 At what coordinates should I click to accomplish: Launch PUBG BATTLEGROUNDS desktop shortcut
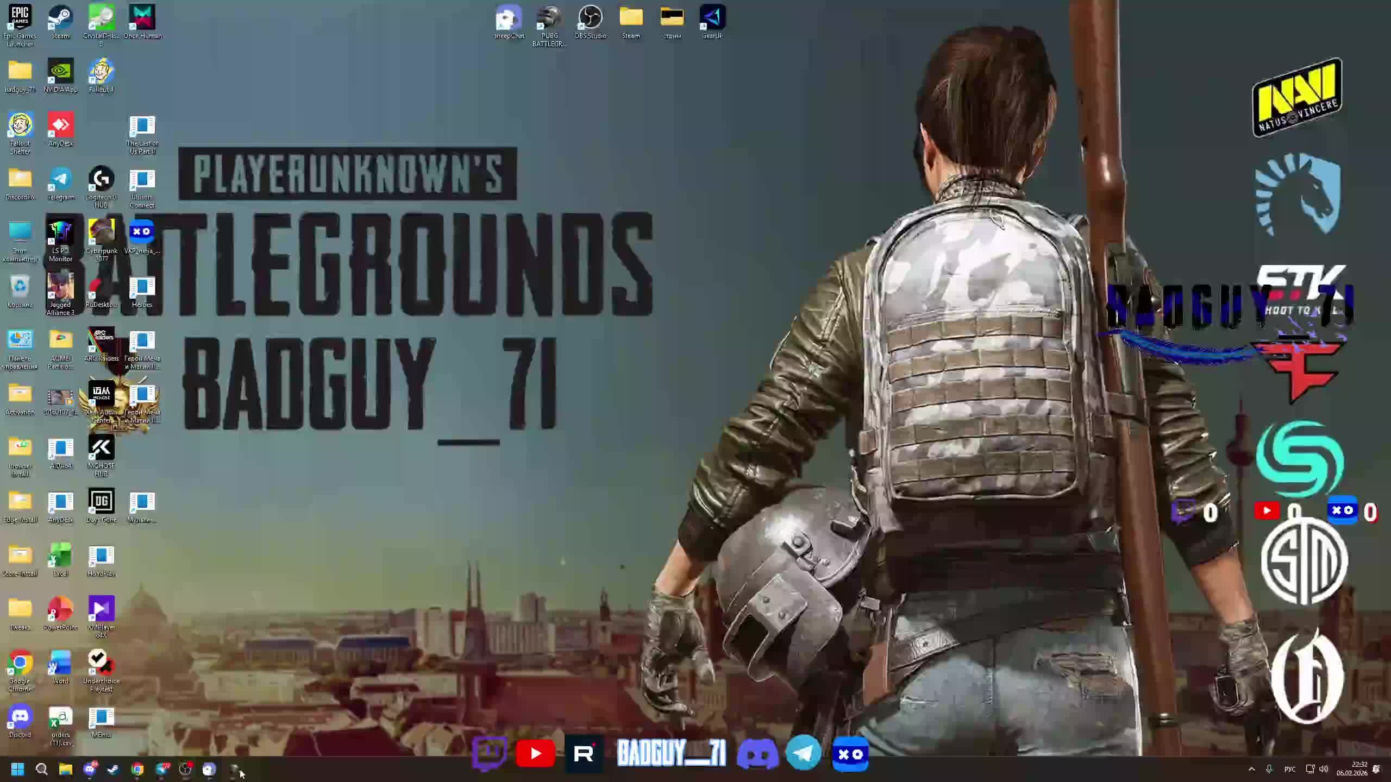[x=549, y=18]
